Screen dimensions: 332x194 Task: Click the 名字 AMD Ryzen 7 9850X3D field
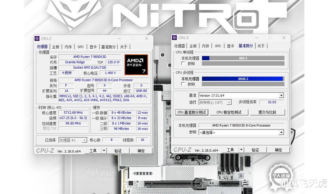click(x=90, y=57)
